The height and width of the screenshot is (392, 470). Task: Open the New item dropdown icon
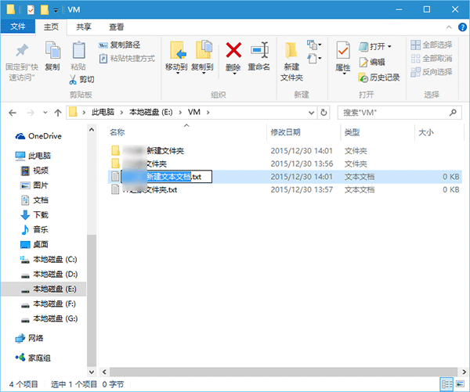(314, 45)
